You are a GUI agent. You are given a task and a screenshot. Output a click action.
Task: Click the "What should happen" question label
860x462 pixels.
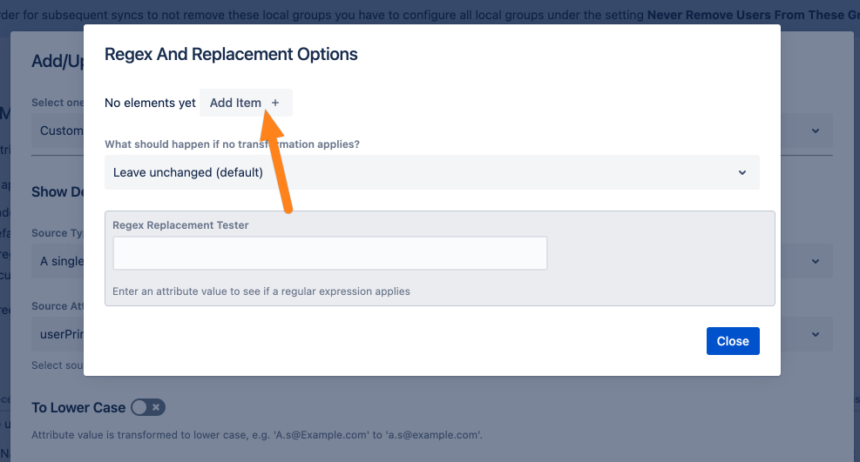coord(233,144)
